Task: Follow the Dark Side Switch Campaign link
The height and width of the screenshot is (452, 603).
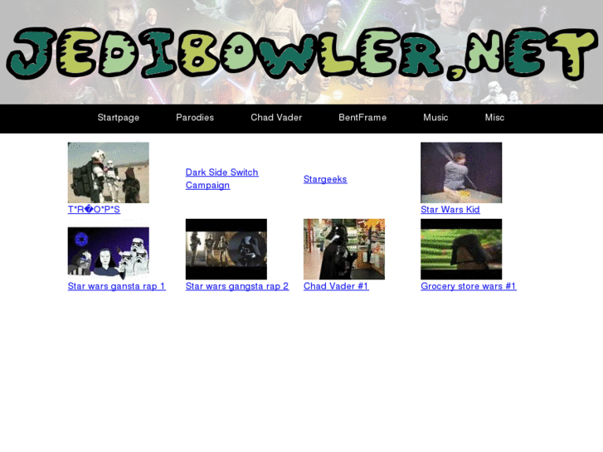Action: pos(222,179)
